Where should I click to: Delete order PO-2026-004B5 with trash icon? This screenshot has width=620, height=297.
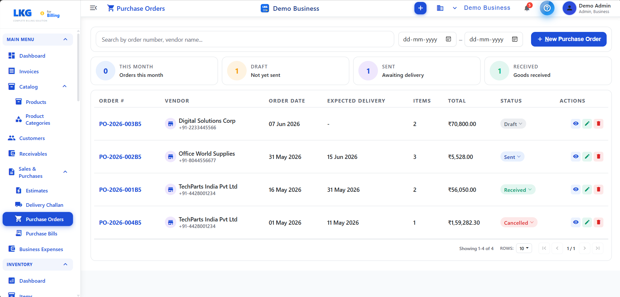(598, 222)
